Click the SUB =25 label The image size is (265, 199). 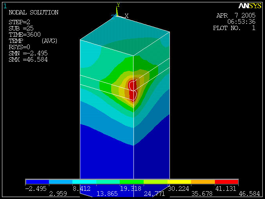(x=21, y=28)
